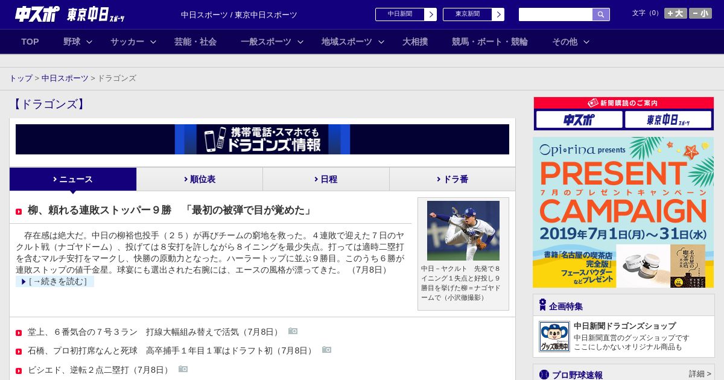Click the search magnifier button
Image resolution: width=724 pixels, height=380 pixels.
(601, 14)
